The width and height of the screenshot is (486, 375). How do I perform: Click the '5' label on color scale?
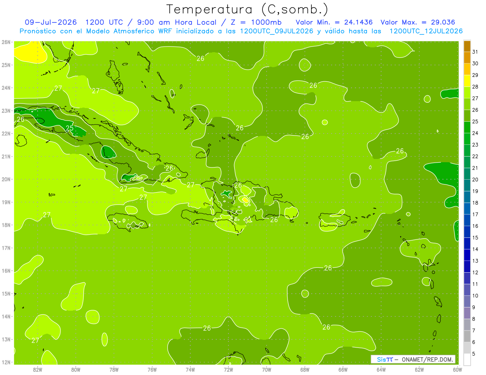click(x=474, y=354)
